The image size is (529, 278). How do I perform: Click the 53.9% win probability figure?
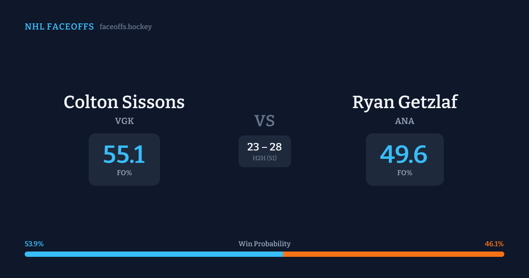click(34, 244)
